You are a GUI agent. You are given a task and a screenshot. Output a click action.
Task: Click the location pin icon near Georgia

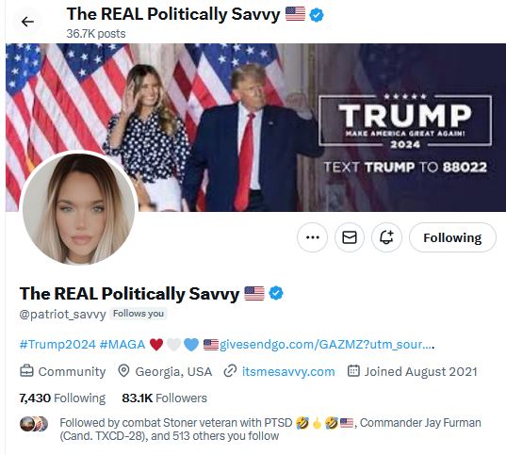pos(123,371)
